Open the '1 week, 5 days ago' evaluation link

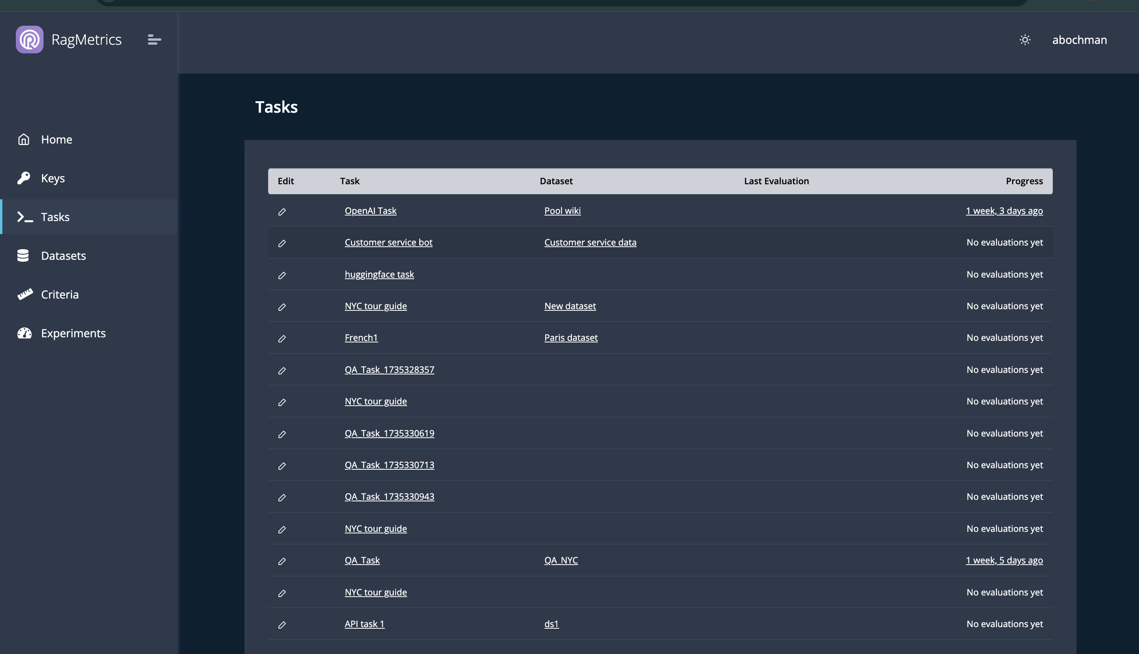pos(1004,561)
